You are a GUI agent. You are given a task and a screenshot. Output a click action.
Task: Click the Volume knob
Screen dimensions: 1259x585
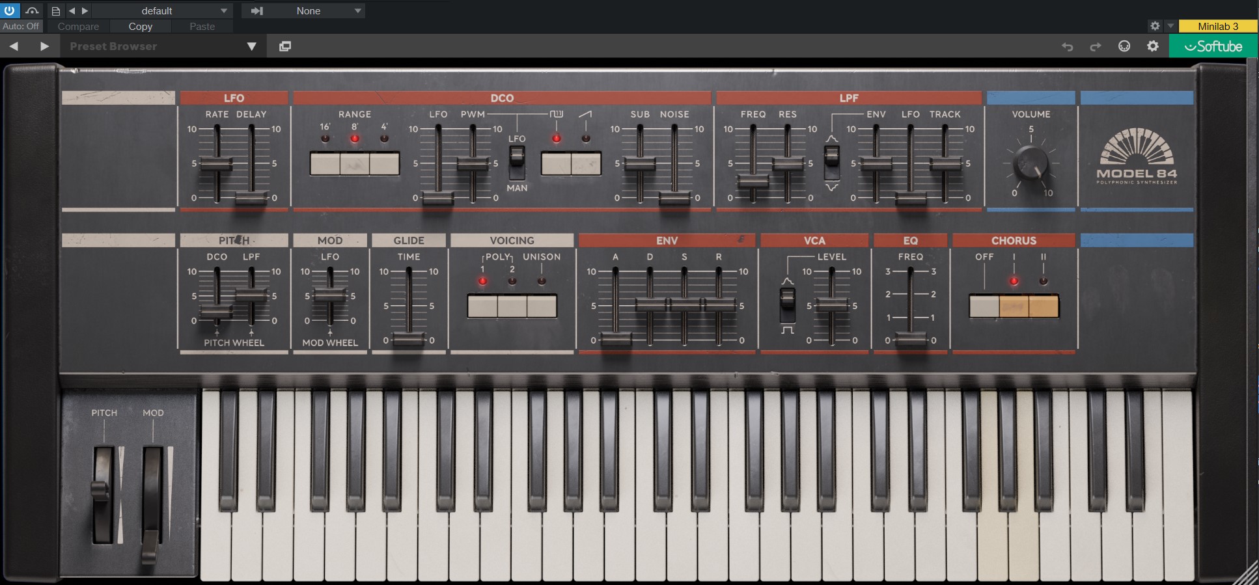(1031, 163)
